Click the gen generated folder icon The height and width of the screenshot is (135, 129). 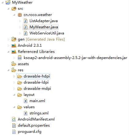point(14,39)
